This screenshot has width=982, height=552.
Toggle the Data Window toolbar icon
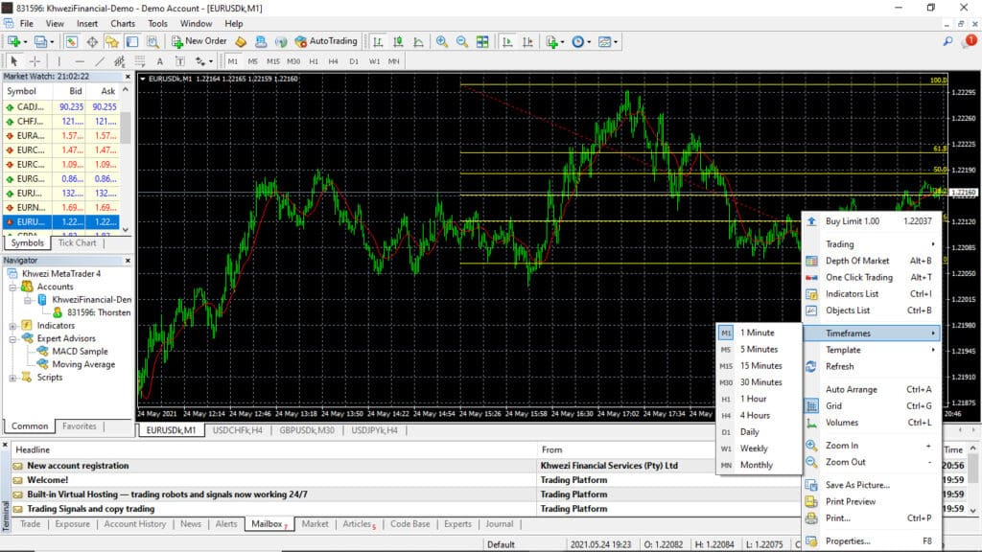pos(92,42)
